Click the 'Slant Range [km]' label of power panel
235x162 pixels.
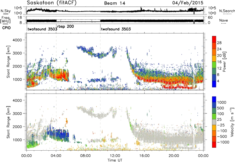8,62
